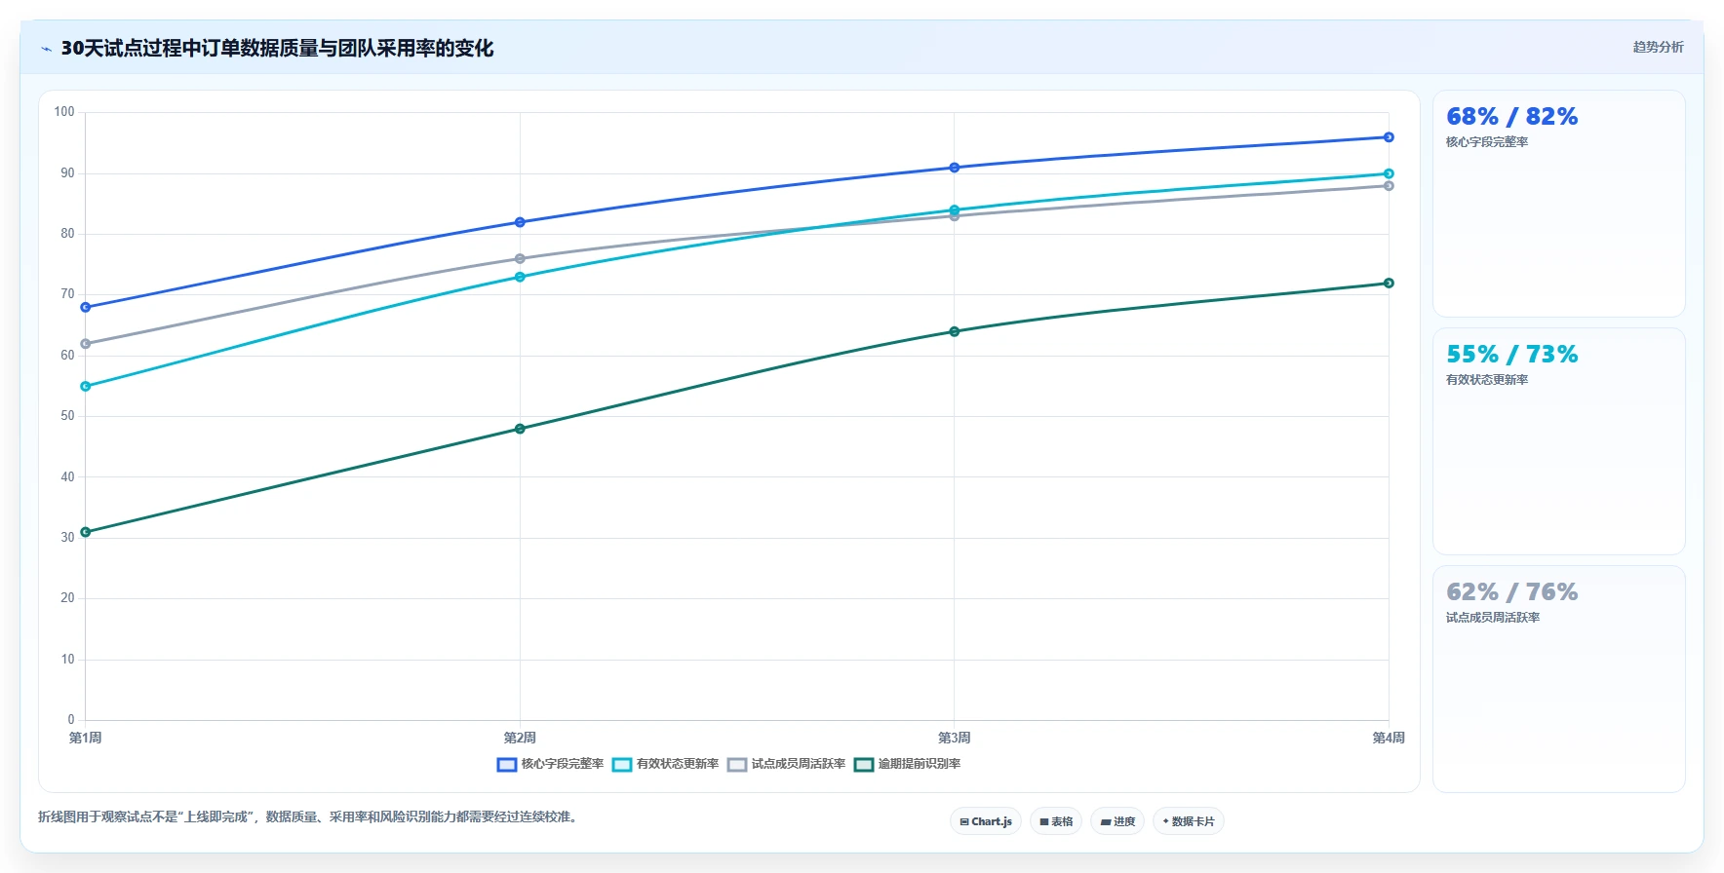Click the 有效状态更新率 card label
The height and width of the screenshot is (873, 1724).
(x=1487, y=380)
